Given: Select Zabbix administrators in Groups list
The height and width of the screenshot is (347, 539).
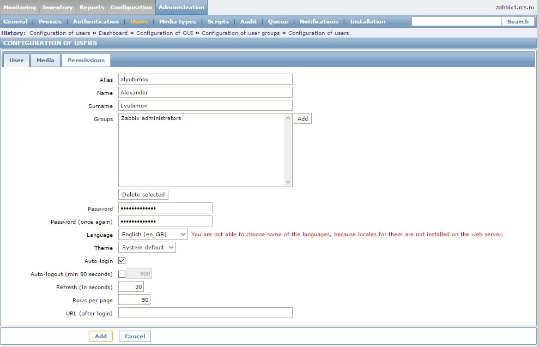Looking at the screenshot, I should coord(151,118).
